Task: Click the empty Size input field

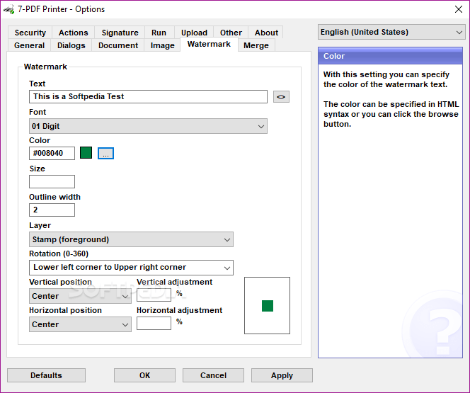Action: tap(52, 182)
